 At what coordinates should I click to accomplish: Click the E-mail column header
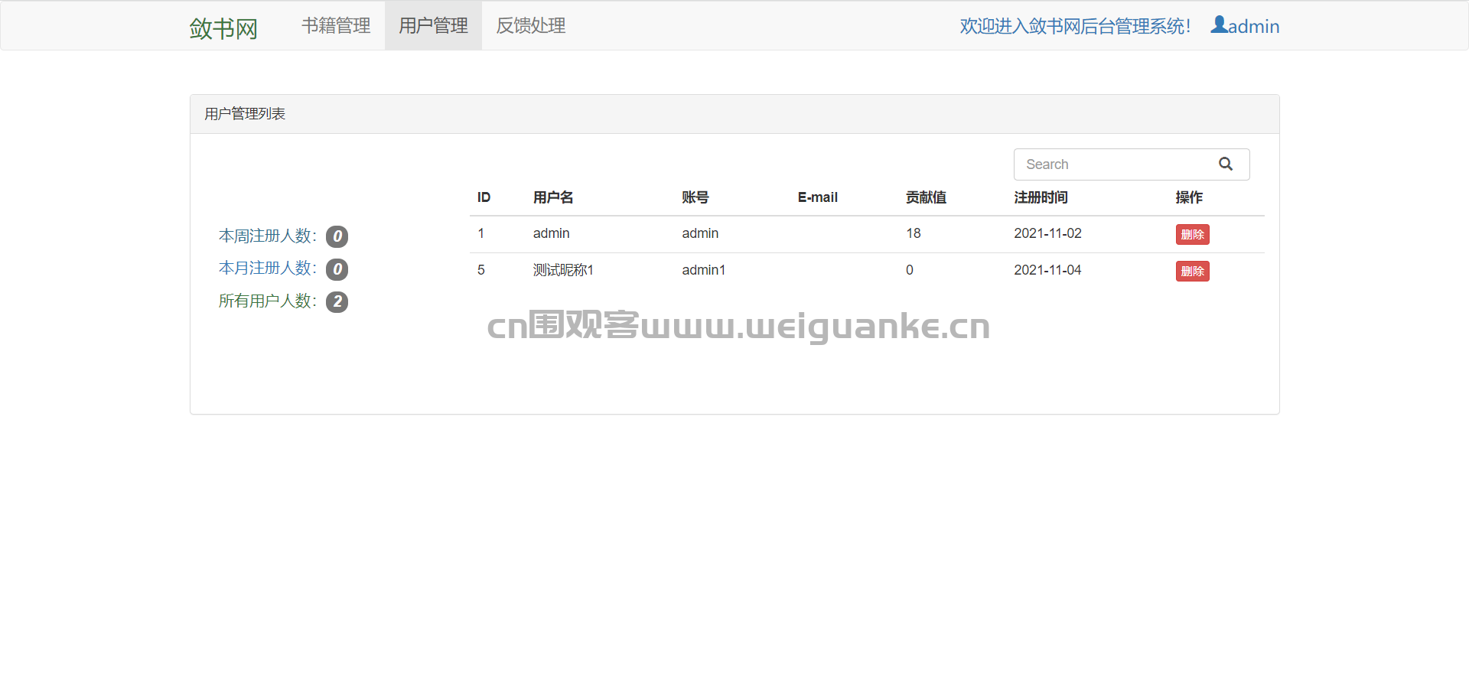pos(817,197)
